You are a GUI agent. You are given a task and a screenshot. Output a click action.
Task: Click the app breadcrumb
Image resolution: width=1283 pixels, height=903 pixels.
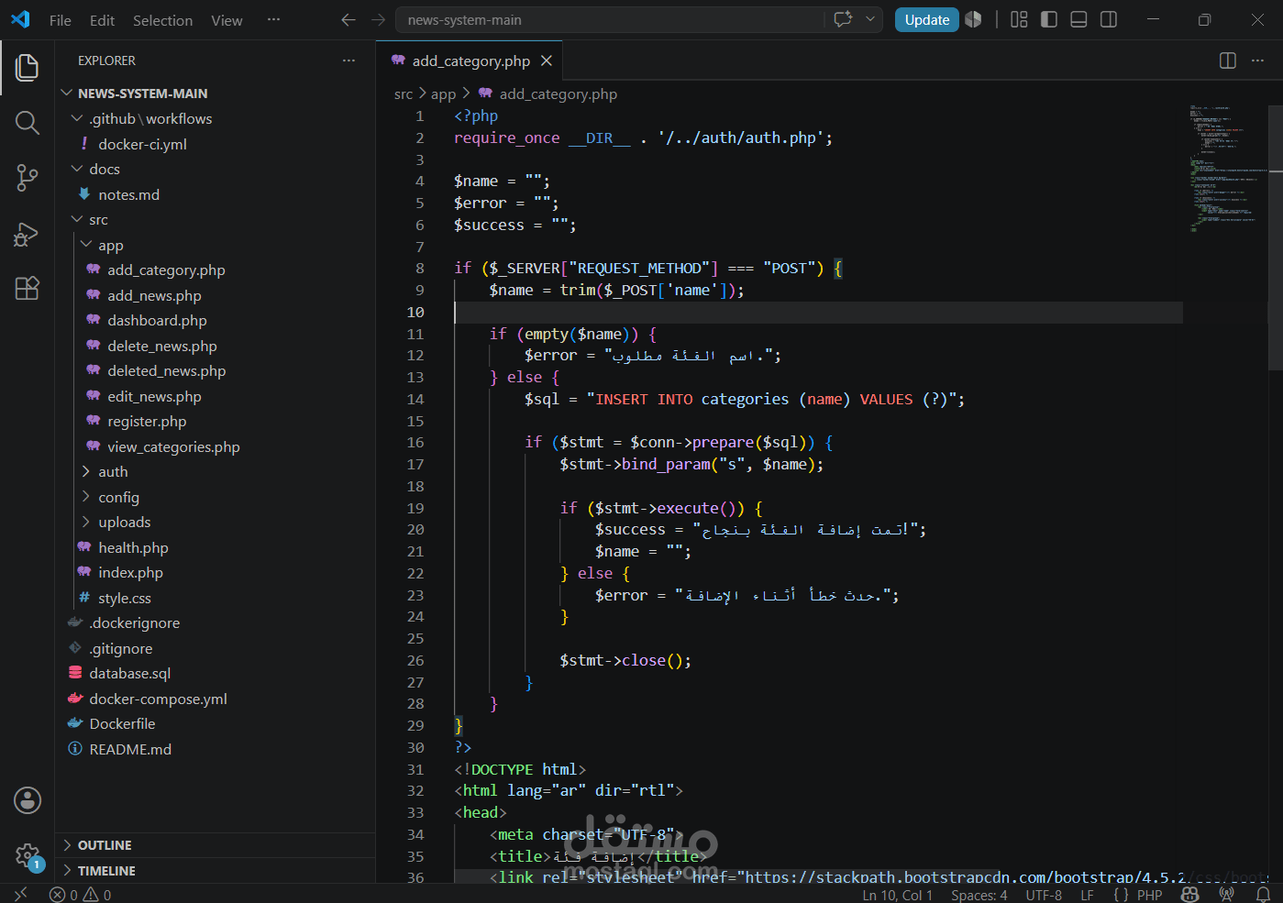(x=443, y=94)
